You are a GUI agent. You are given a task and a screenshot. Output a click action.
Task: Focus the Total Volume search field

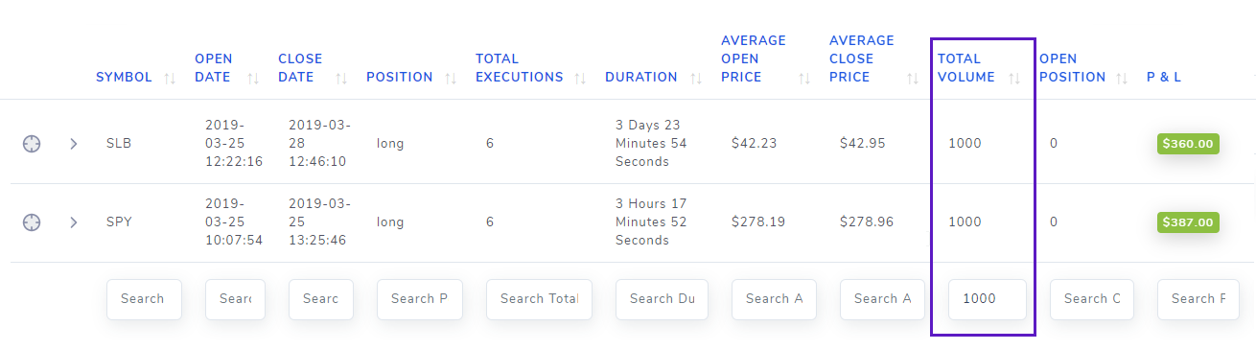(x=988, y=299)
